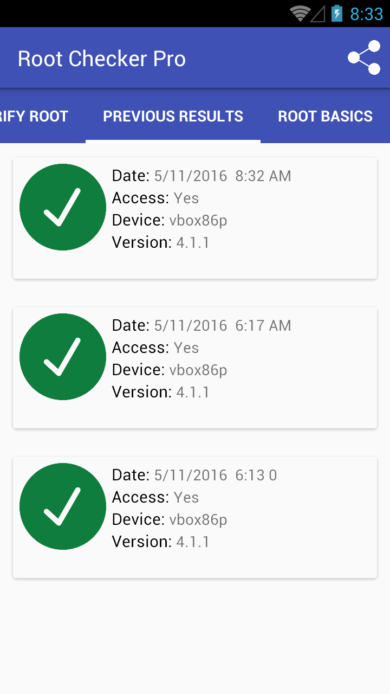The image size is (390, 694).
Task: Tap the 8:33 clock in the status bar
Action: 366,14
